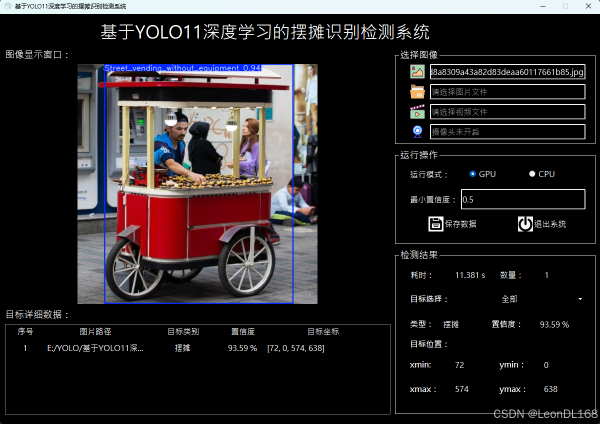This screenshot has width=600, height=424.
Task: Click the E:/YOLO path cell
Action: tap(95, 348)
